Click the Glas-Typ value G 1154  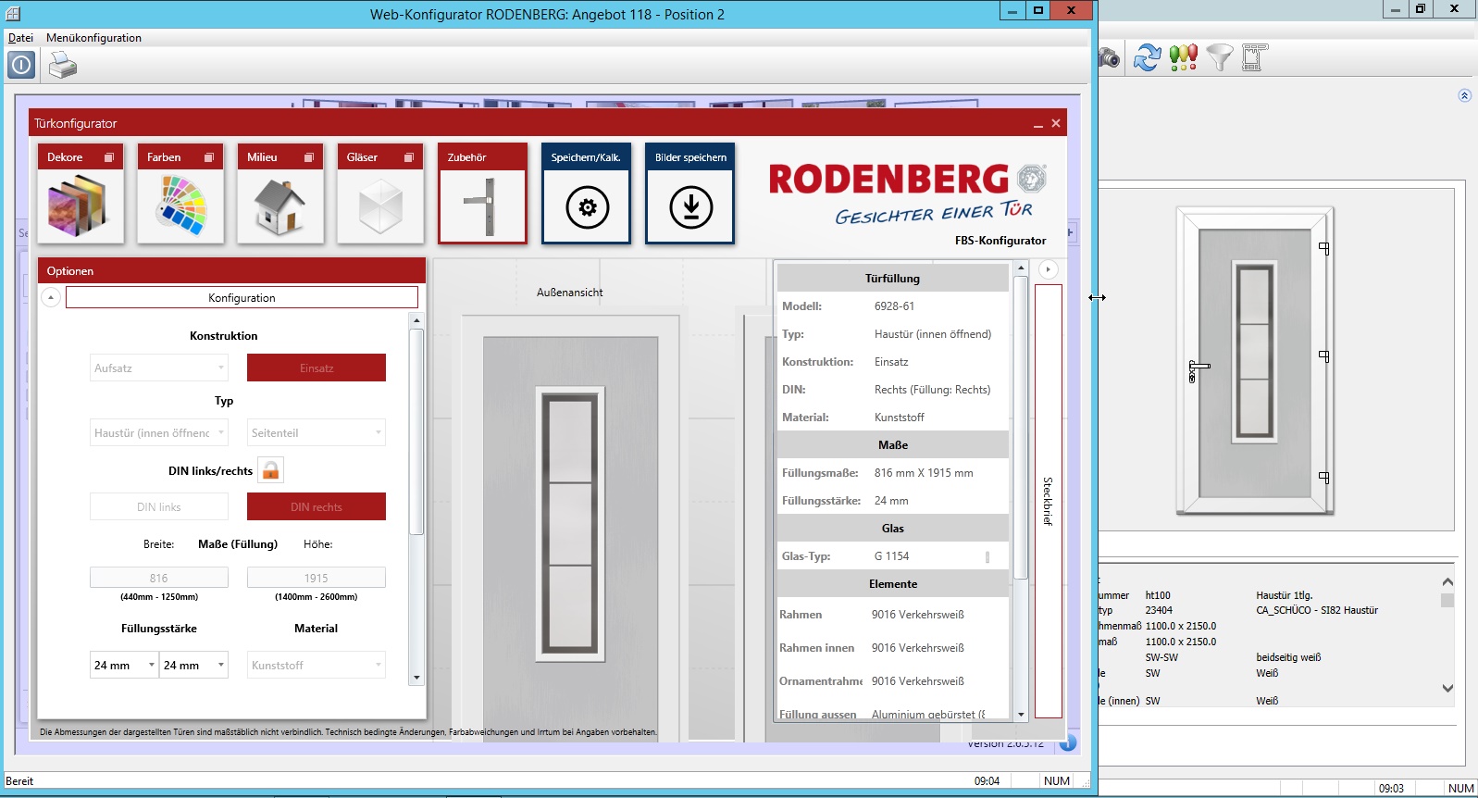pyautogui.click(x=891, y=556)
